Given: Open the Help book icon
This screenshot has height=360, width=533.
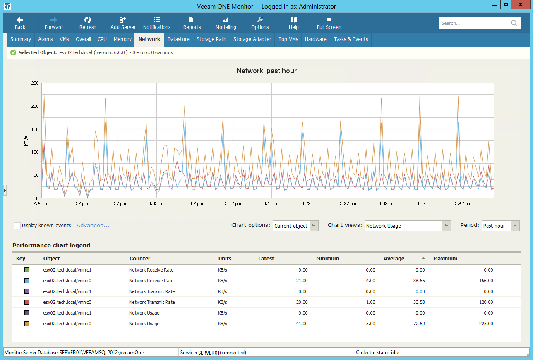Looking at the screenshot, I should [293, 20].
